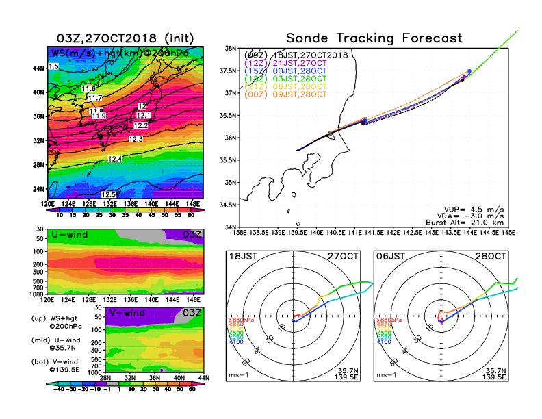The height and width of the screenshot is (419, 542).
Task: Pick the purple swatch left of 10 on the wind speed colorbar
Action: point(53,210)
